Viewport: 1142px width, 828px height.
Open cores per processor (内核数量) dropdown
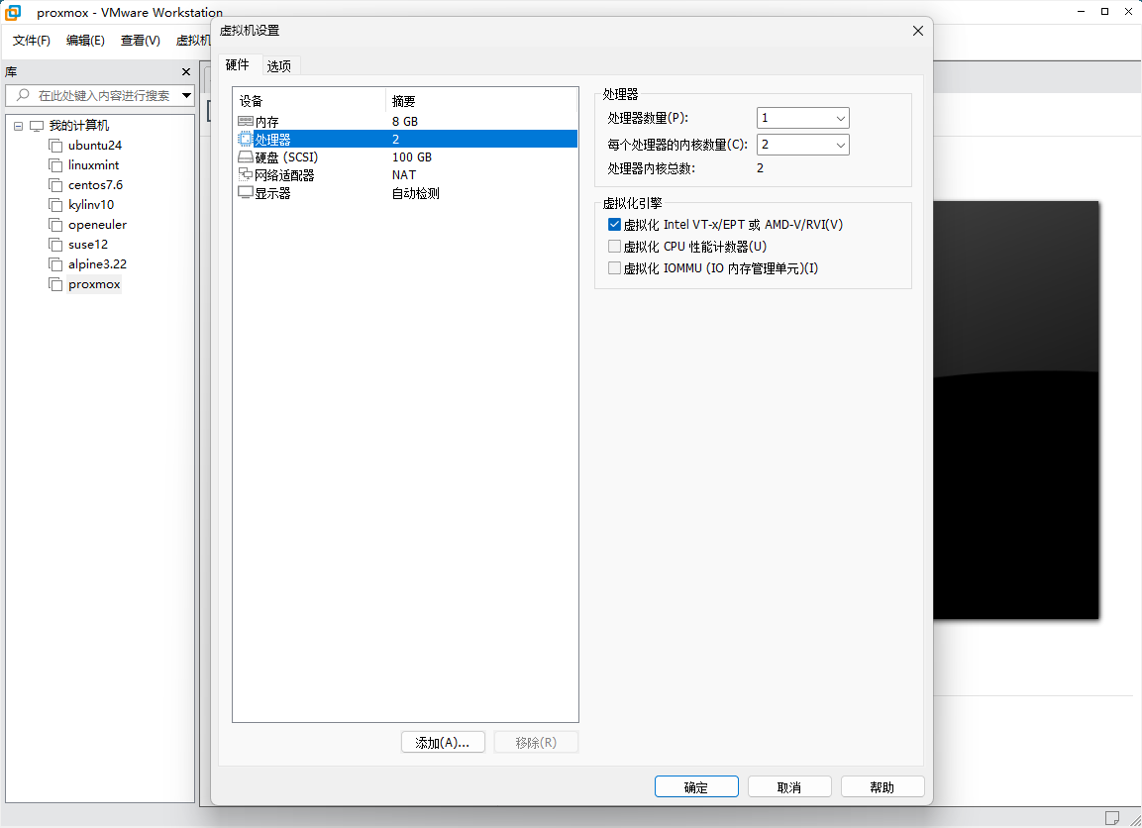point(802,145)
